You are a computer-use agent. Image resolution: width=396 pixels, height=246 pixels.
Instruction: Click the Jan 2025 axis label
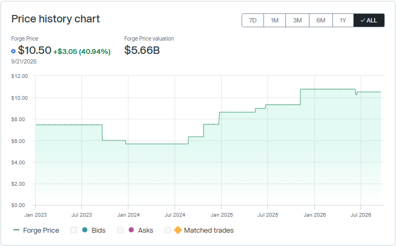tap(222, 215)
